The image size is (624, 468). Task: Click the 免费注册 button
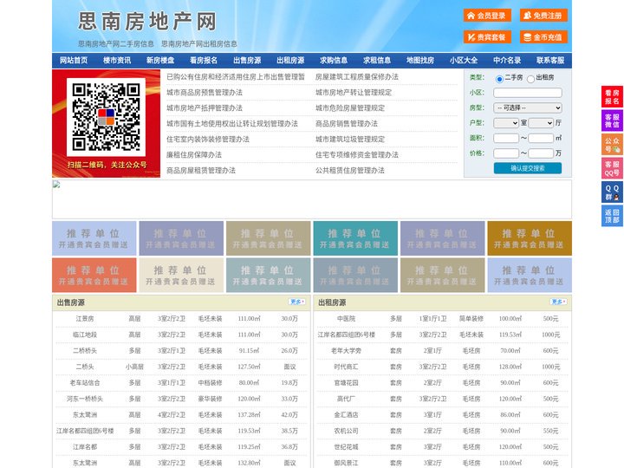(543, 16)
